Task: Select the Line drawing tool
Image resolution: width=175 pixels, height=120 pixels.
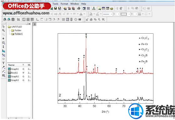Action: (3, 71)
